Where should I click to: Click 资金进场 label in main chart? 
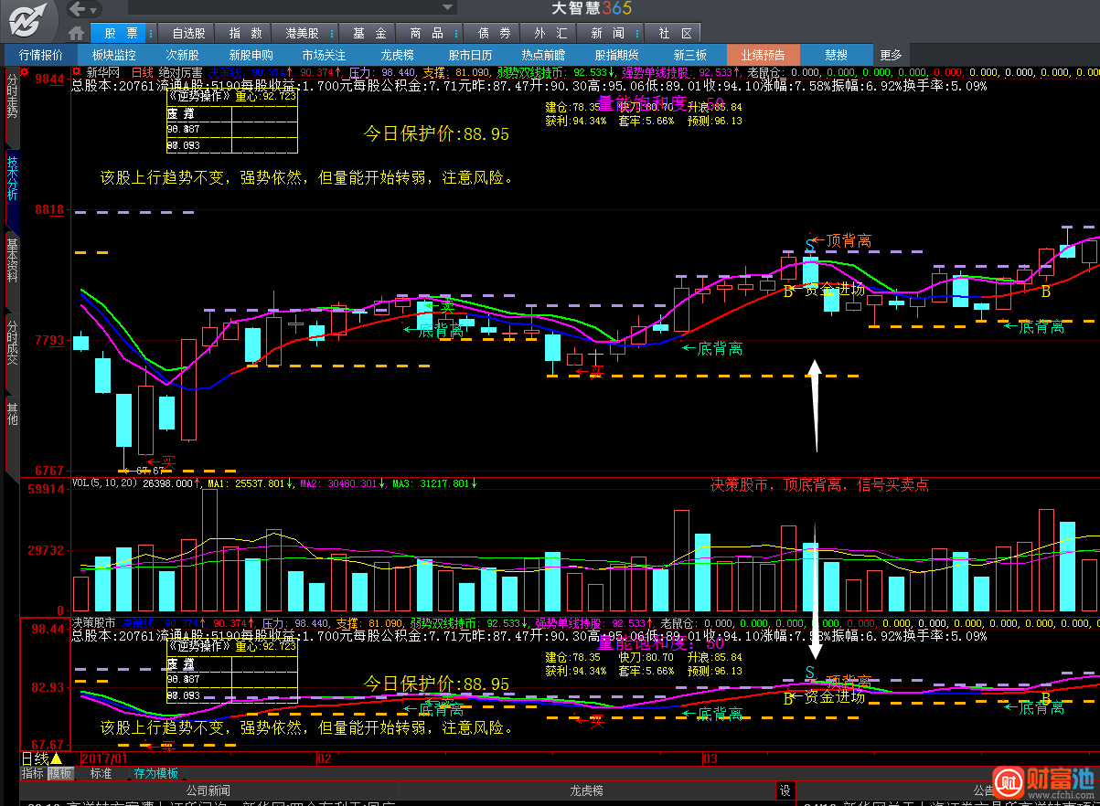pos(834,289)
